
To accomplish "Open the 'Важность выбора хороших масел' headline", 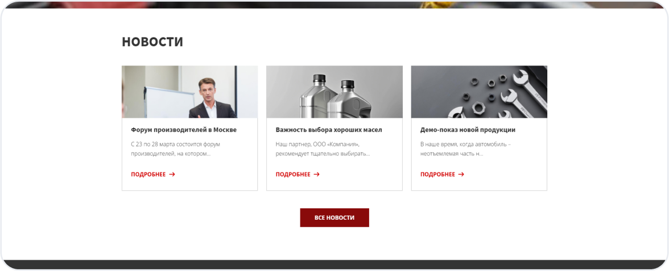I will click(x=329, y=130).
